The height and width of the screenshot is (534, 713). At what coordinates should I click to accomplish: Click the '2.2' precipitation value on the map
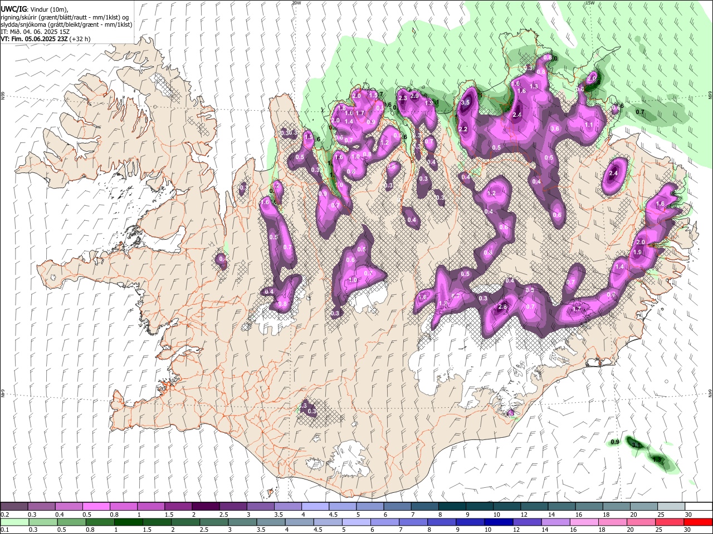point(462,129)
